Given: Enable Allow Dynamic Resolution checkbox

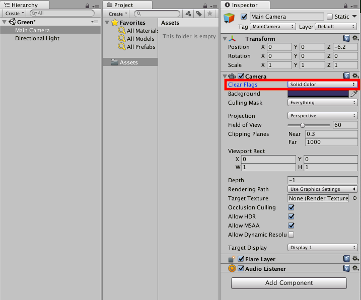Looking at the screenshot, I should pyautogui.click(x=291, y=235).
